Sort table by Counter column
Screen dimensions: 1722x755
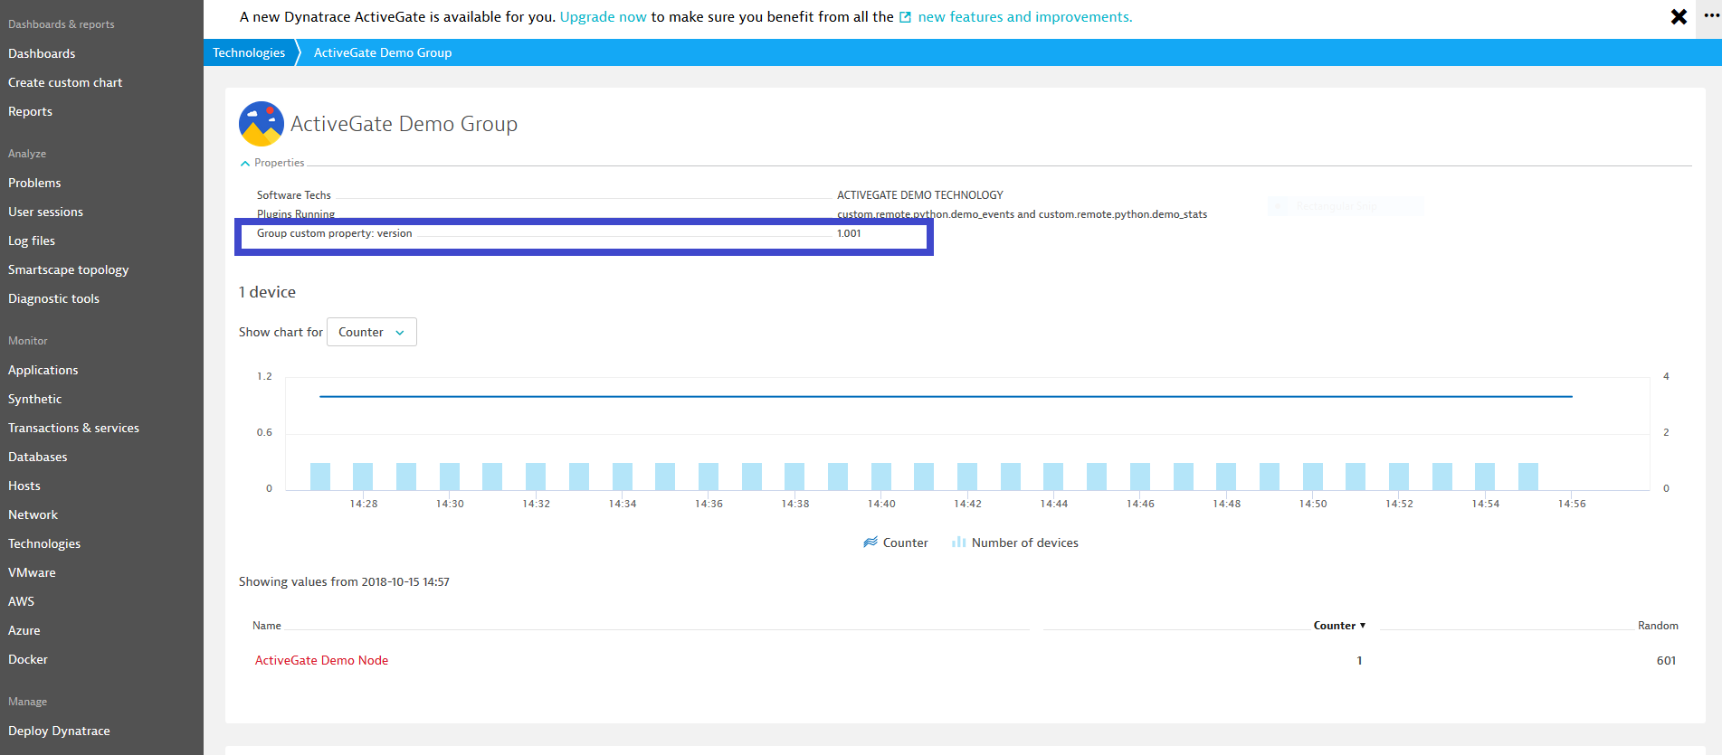(x=1339, y=626)
